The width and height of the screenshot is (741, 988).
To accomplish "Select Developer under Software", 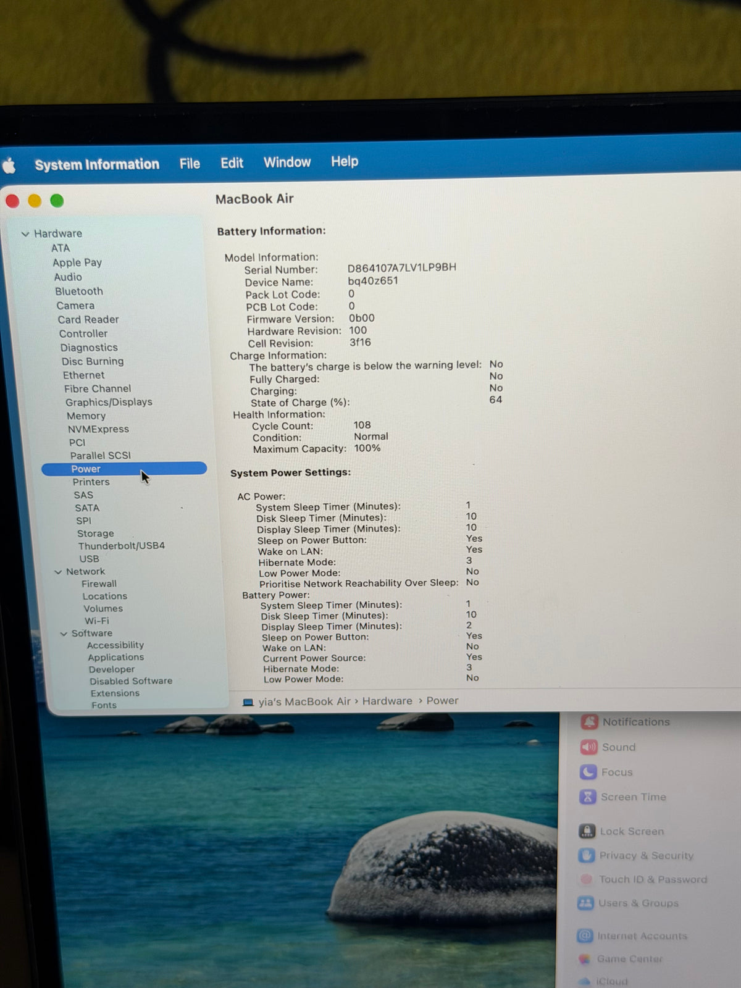I will point(111,669).
